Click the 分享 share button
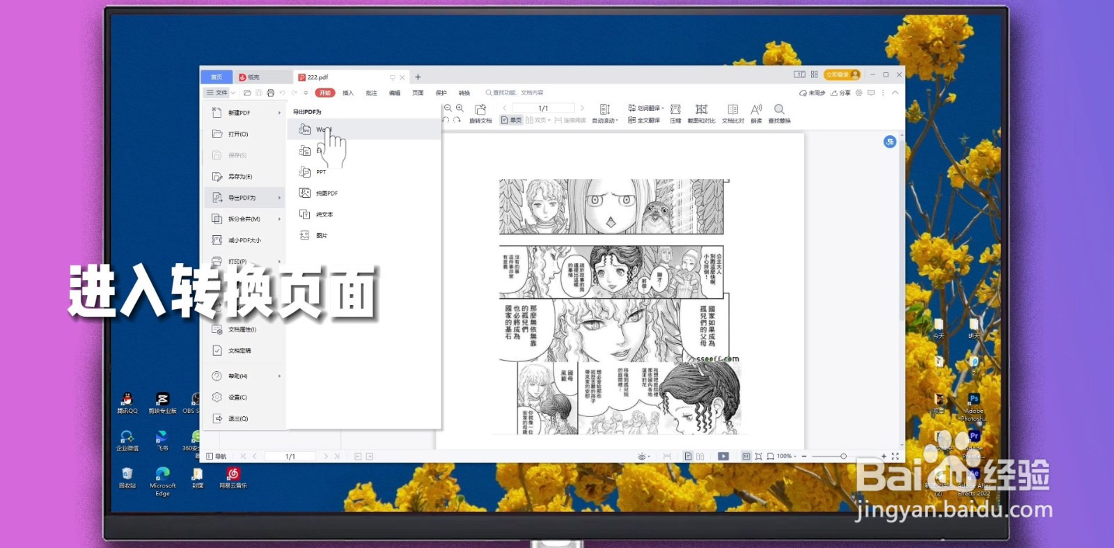1114x548 pixels. click(x=840, y=93)
